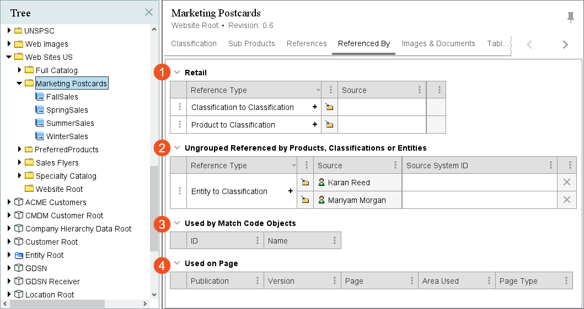Click the pin icon beside Marketing Postcards title

point(571,18)
